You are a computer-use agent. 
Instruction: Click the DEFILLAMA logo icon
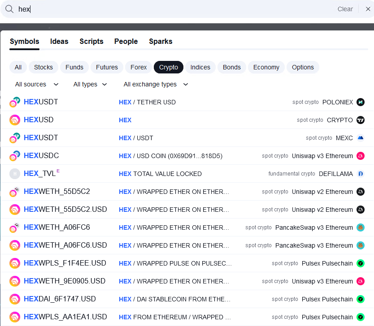pos(361,174)
